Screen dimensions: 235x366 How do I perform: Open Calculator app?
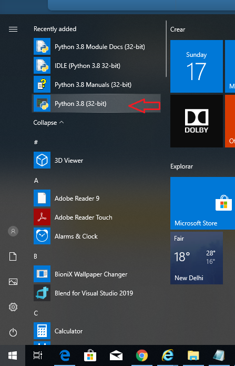click(96, 331)
